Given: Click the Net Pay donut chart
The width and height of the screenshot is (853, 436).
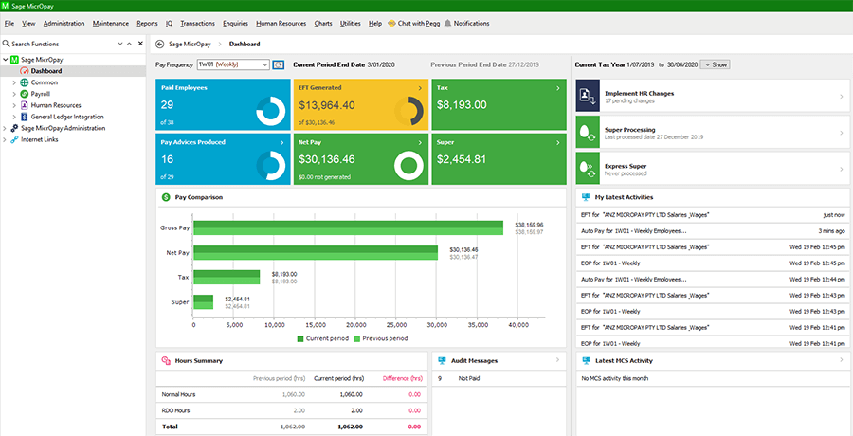Looking at the screenshot, I should click(x=408, y=166).
